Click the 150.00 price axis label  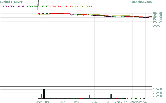(x=157, y=19)
